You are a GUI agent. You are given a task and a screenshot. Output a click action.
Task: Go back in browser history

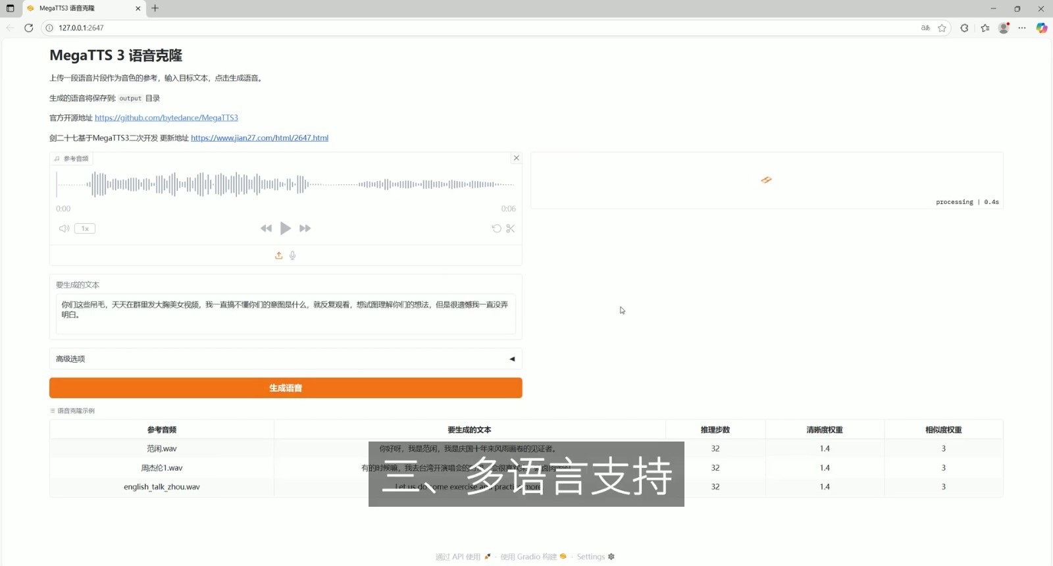[10, 28]
